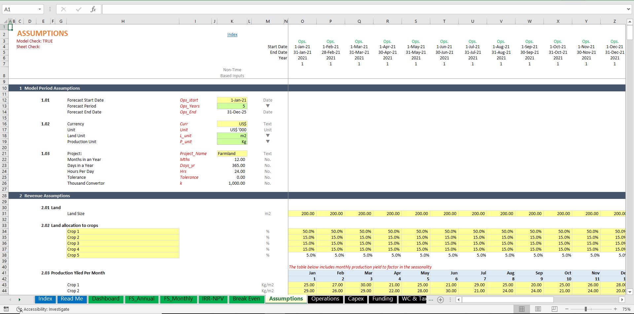
Task: Switch to IRR-NPV sheet tab
Action: [213, 299]
